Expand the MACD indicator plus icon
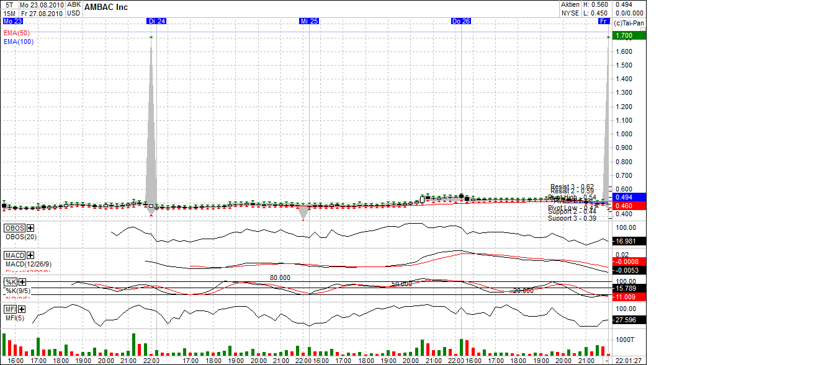821x365 pixels. [x=30, y=255]
